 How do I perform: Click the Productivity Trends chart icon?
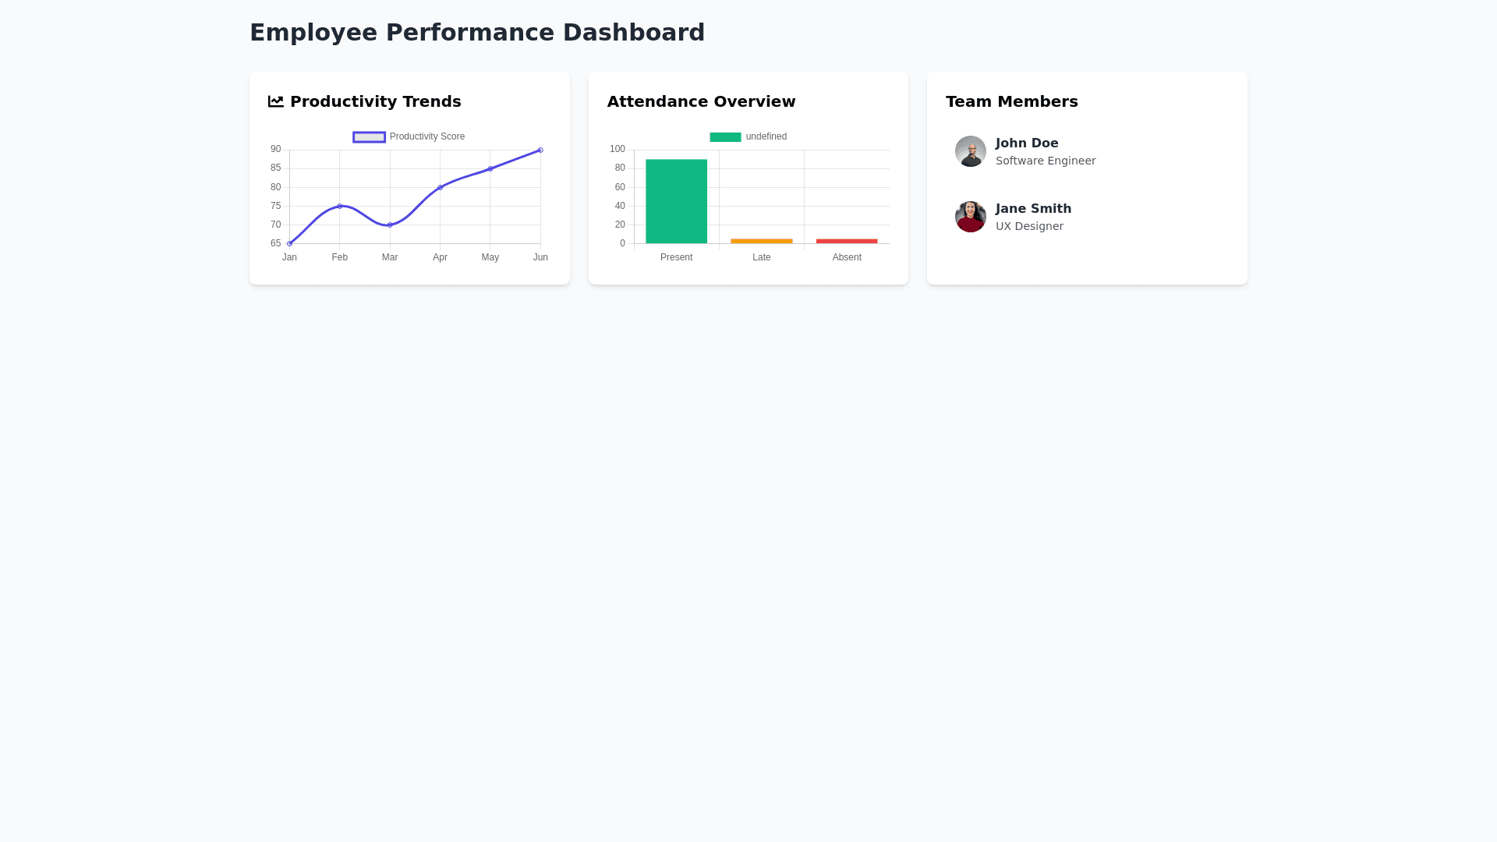[275, 101]
